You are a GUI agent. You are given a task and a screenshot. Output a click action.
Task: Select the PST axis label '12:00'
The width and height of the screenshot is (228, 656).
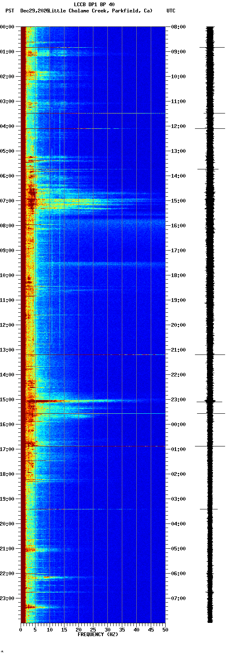pos(7,325)
